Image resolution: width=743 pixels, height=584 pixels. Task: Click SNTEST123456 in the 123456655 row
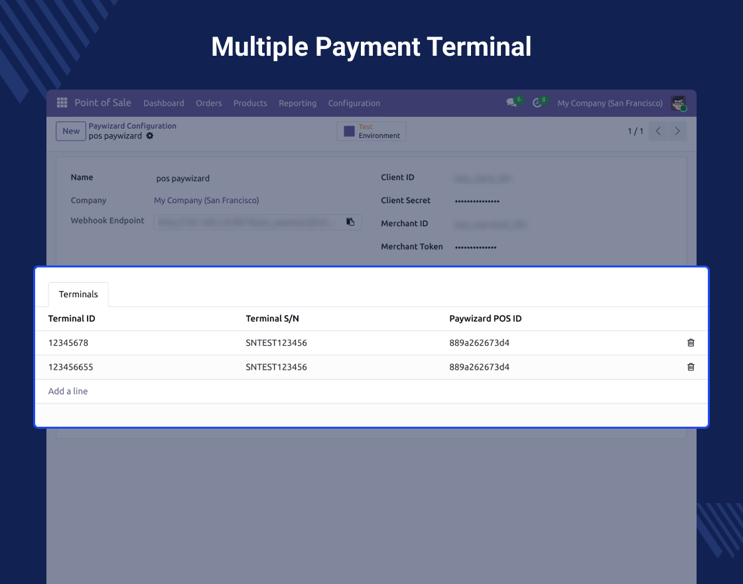276,367
